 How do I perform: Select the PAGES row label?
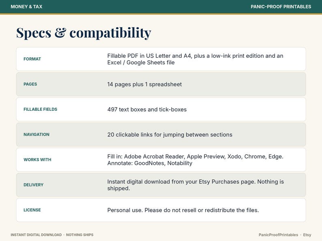point(30,84)
